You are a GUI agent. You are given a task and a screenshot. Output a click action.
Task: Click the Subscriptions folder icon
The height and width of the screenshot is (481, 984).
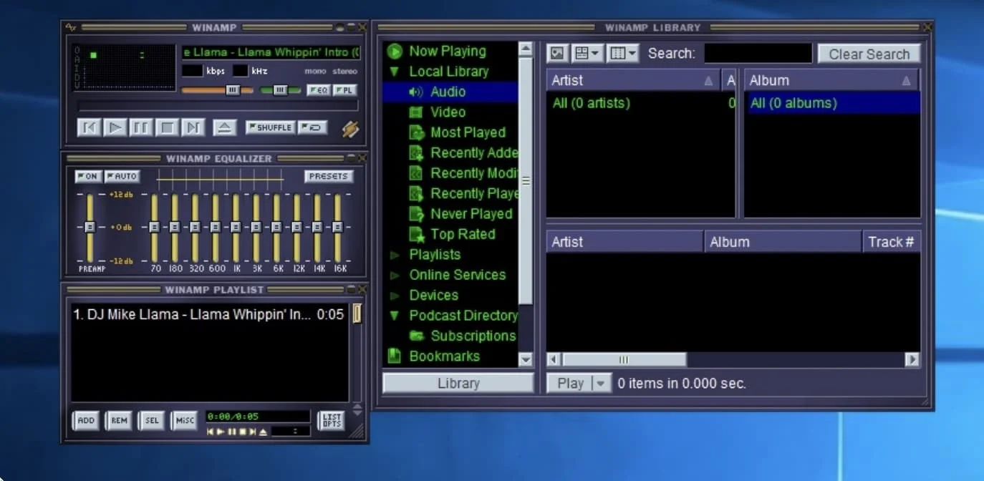tap(416, 336)
